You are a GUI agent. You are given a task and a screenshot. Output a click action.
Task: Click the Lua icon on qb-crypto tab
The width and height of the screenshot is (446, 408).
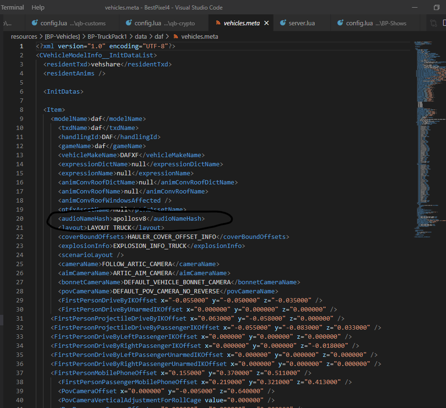[129, 23]
